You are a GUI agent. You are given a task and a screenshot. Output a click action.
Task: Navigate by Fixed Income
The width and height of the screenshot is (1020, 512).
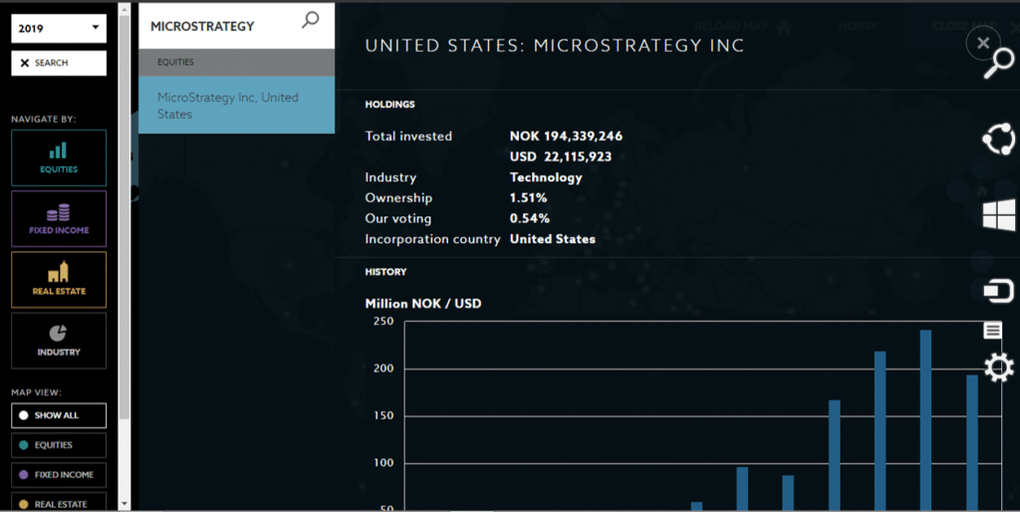(59, 218)
